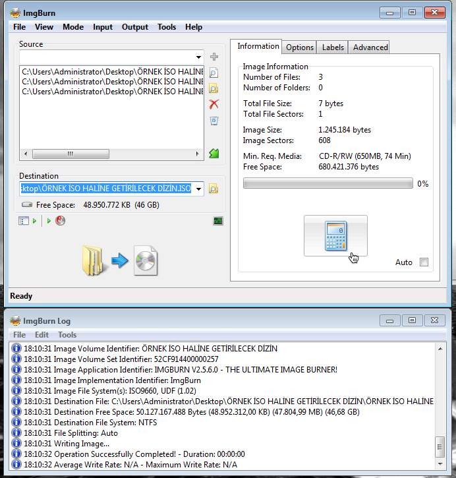Click the plus icon to add source

coord(214,57)
